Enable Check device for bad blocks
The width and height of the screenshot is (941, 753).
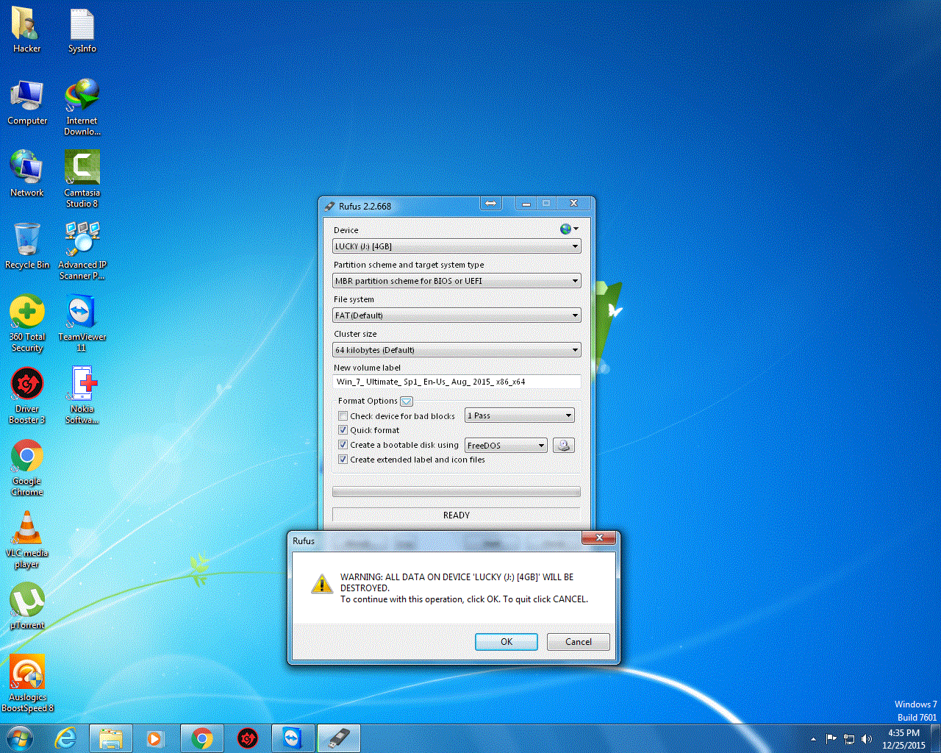click(x=343, y=416)
